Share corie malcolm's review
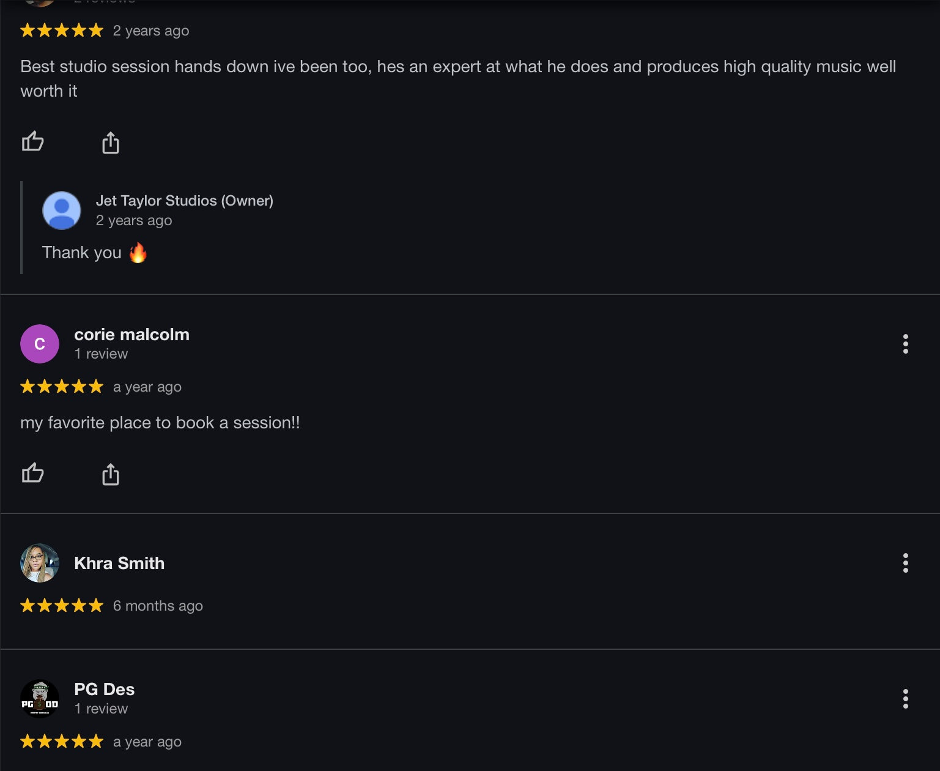Screen dimensions: 940x771 [x=110, y=474]
